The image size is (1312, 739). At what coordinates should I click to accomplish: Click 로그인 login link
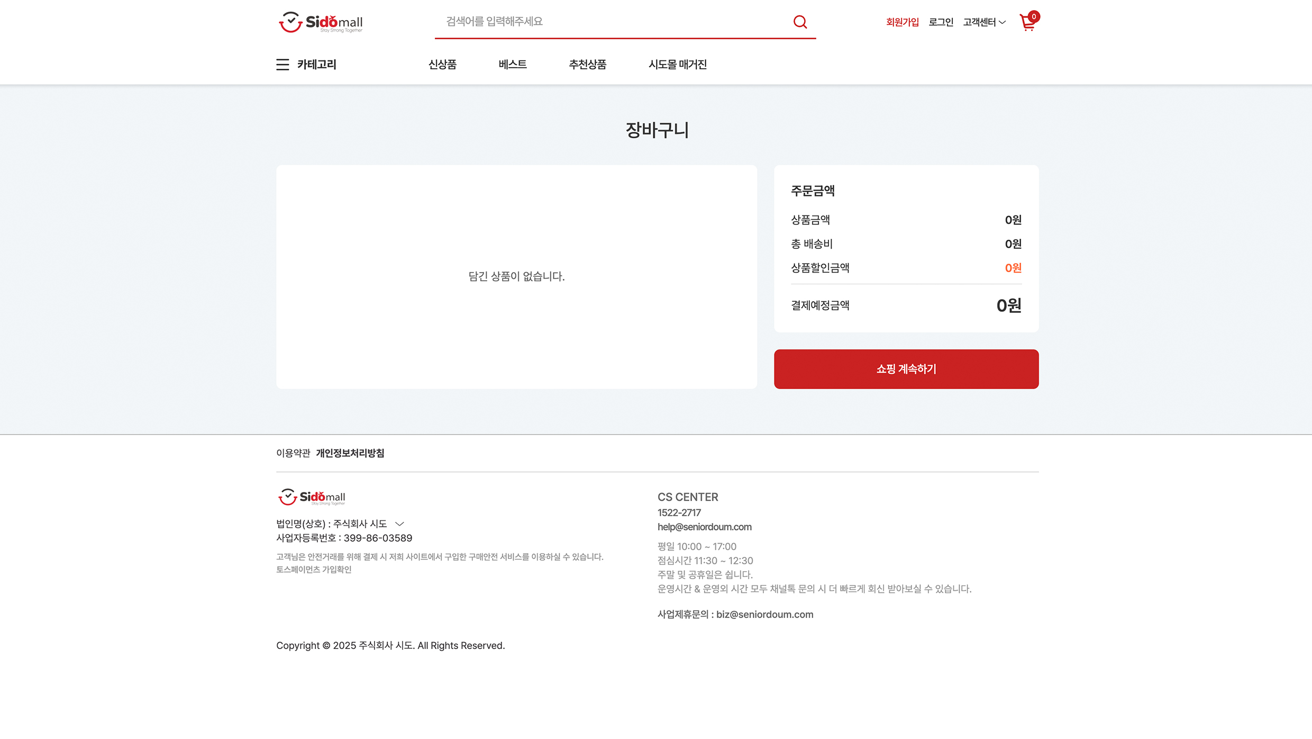(x=941, y=22)
